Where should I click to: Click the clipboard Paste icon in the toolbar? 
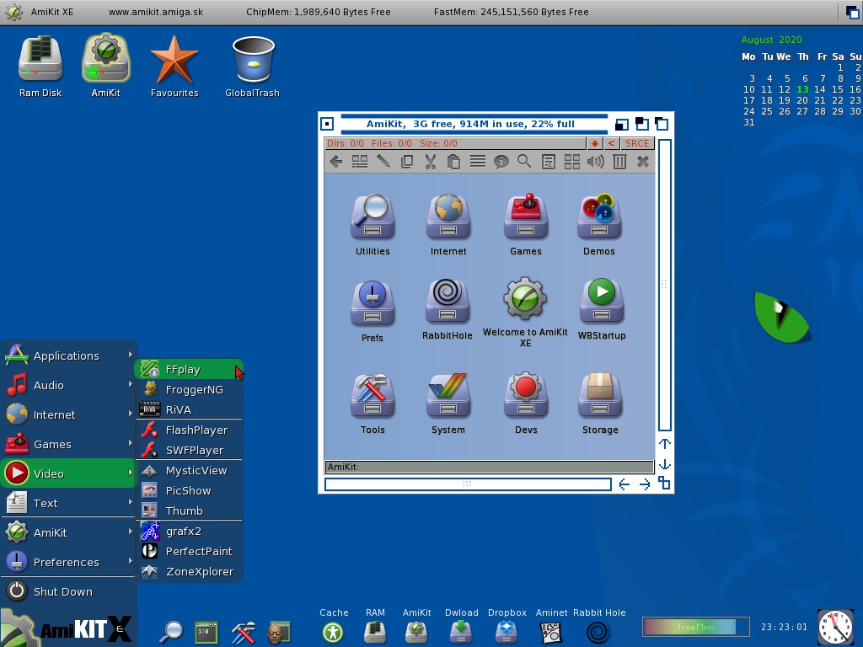[x=453, y=162]
